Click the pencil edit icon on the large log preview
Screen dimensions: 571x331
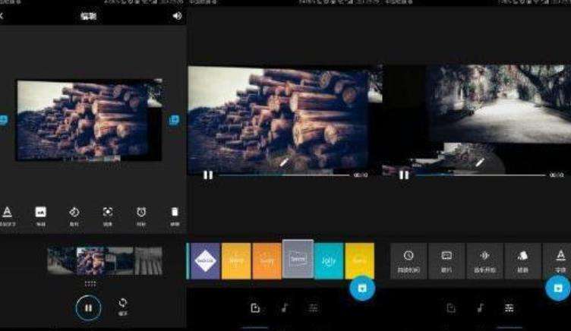(284, 162)
